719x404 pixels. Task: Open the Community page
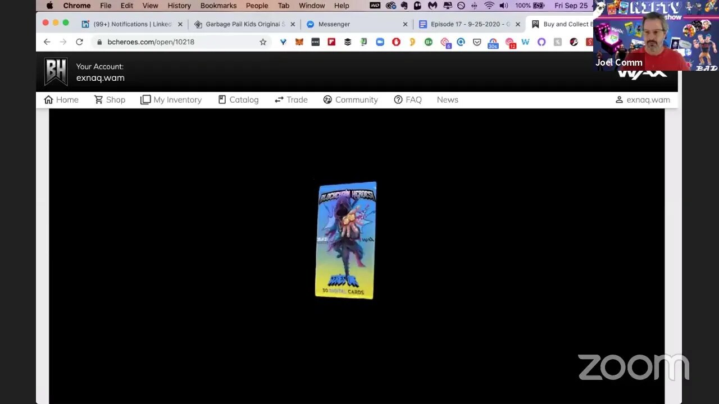(351, 99)
